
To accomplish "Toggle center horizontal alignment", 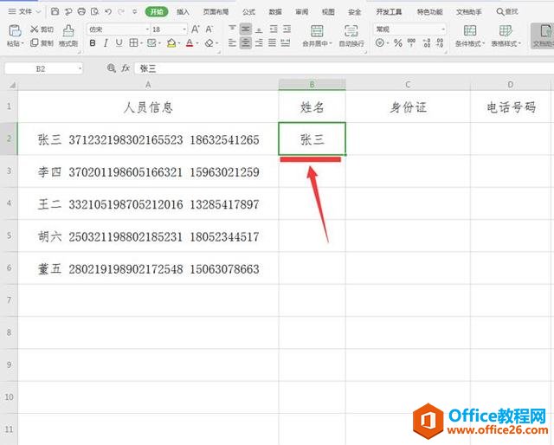I will pos(246,43).
